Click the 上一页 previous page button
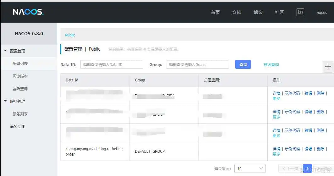 click(290, 168)
